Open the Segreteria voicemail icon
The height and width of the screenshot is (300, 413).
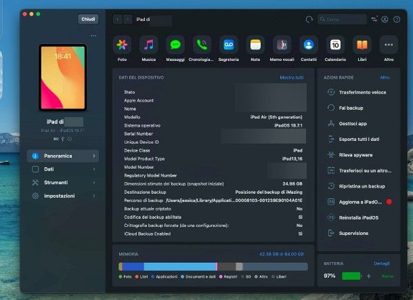pyautogui.click(x=228, y=45)
